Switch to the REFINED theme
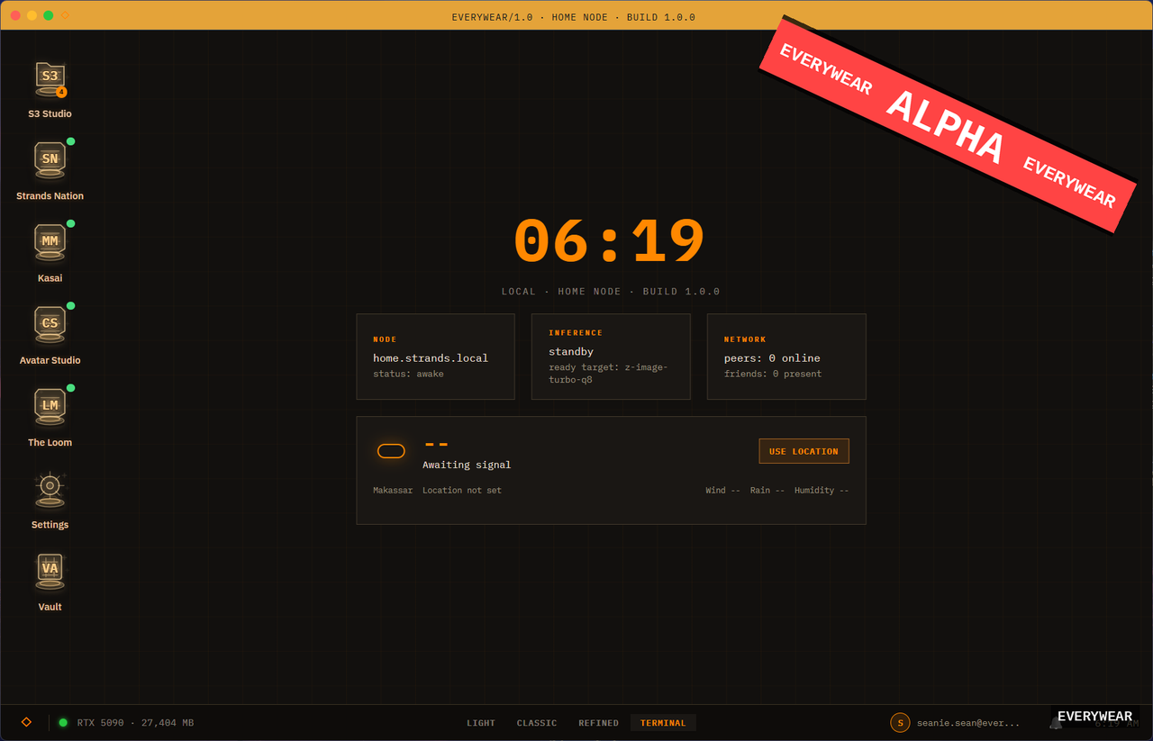The image size is (1153, 741). pyautogui.click(x=598, y=723)
